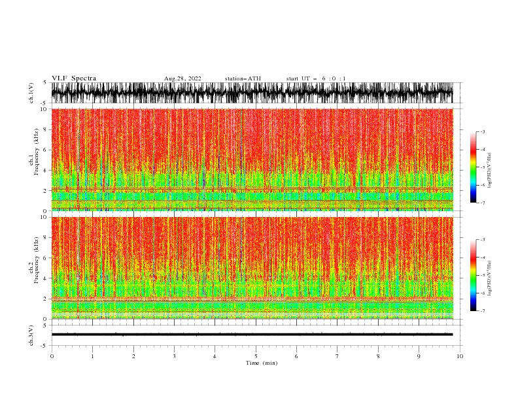Click time axis tick label "2"
Viewport: 518px width, 400px height.
[x=133, y=356]
